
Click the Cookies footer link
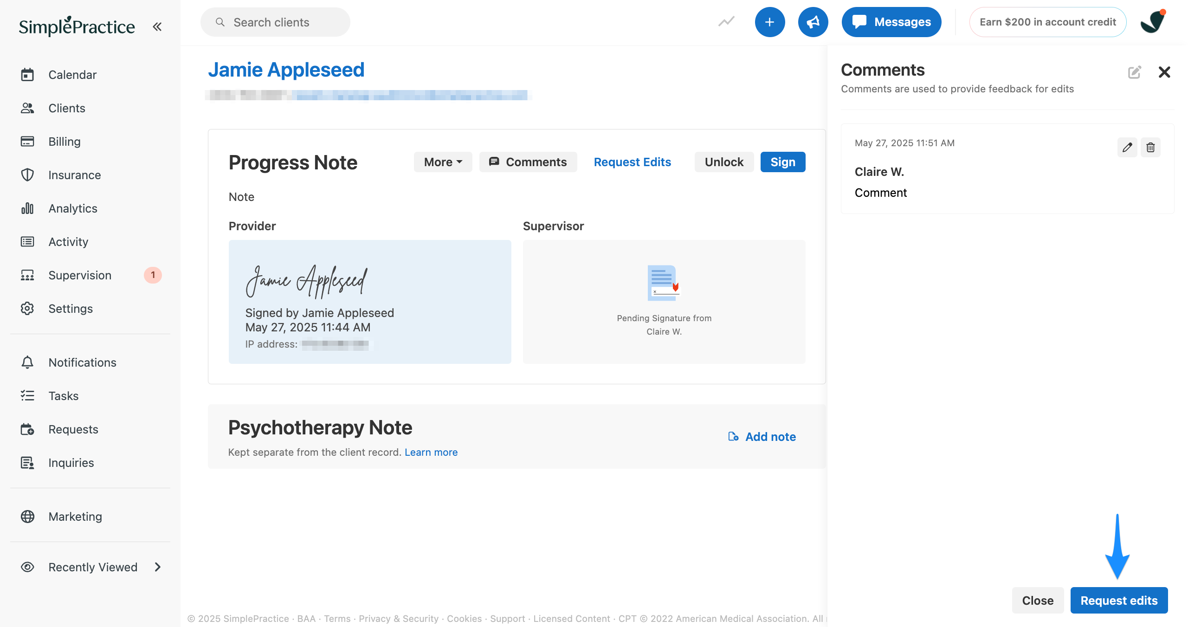pos(464,619)
